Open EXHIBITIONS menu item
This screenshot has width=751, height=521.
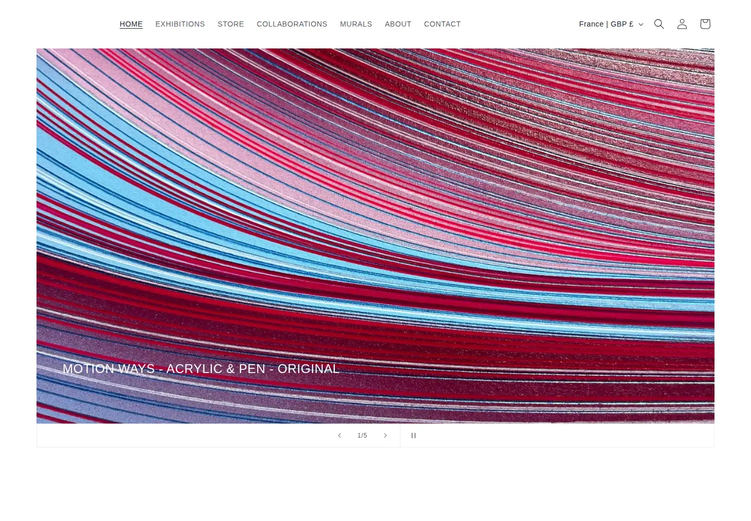pos(180,24)
